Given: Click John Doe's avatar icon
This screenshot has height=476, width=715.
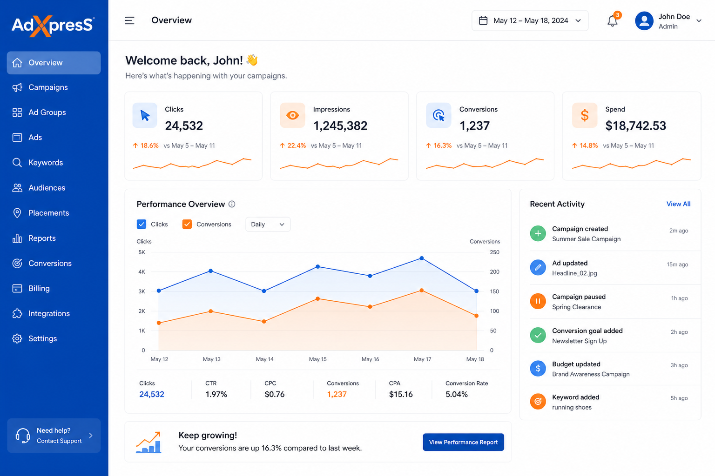Looking at the screenshot, I should tap(644, 21).
